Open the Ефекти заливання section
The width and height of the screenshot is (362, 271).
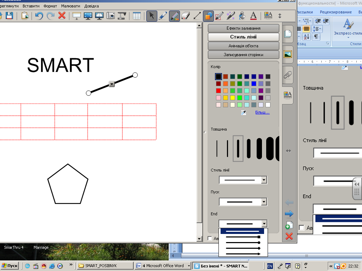point(243,28)
